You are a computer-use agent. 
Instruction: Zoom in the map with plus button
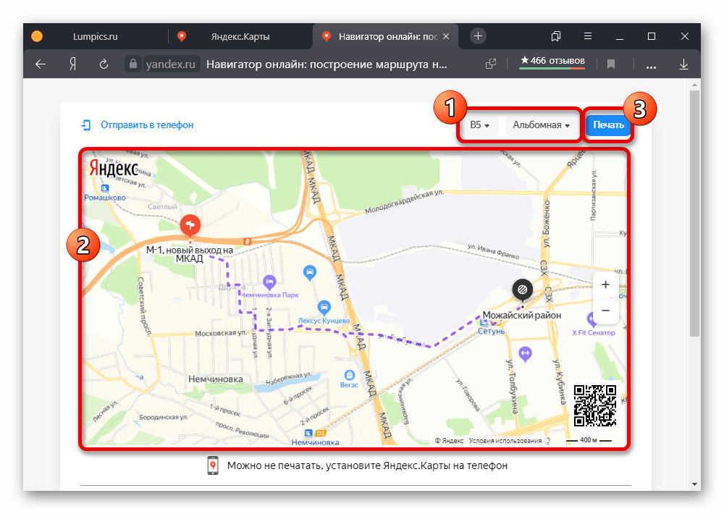point(605,285)
